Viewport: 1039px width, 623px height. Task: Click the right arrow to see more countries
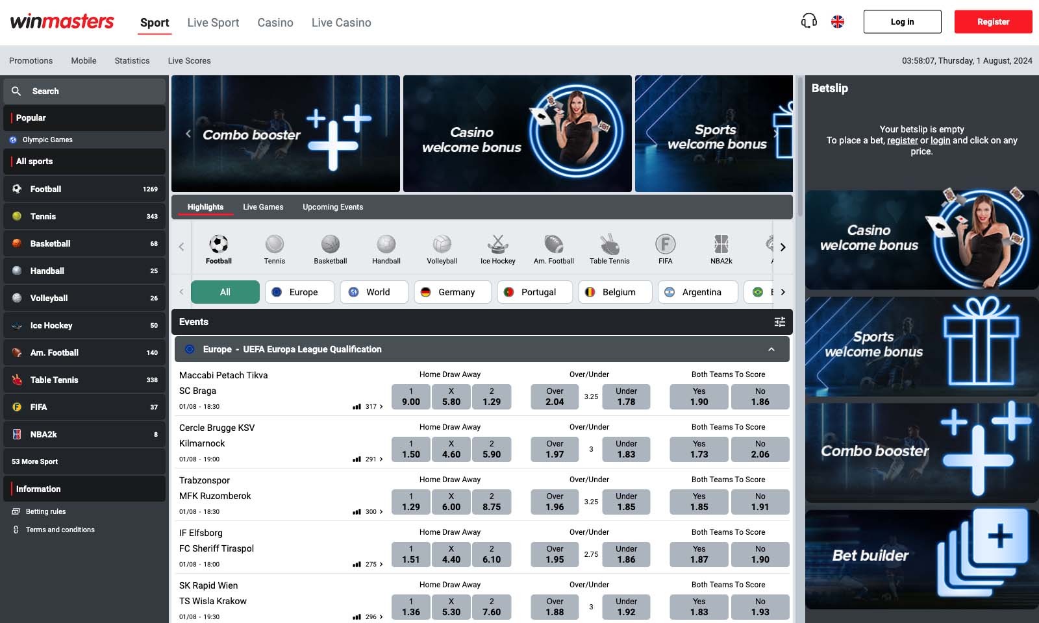click(x=783, y=292)
